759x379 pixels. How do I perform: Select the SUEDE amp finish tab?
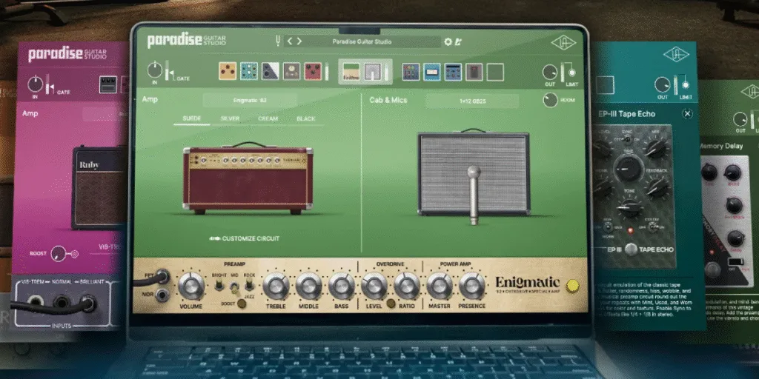[192, 118]
